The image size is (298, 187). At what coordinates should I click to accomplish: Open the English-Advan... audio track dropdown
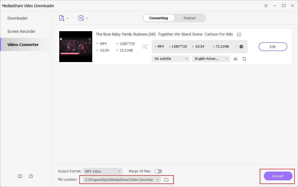pos(211,59)
